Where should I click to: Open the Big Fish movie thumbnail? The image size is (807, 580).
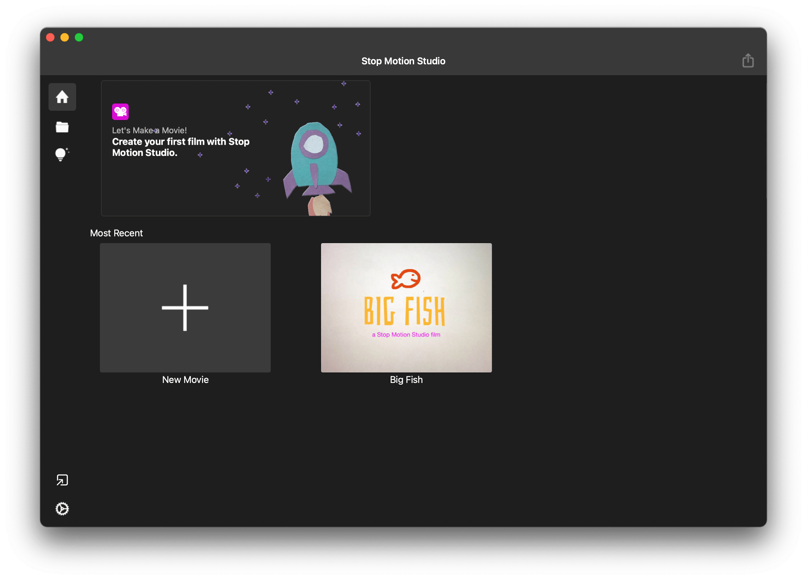point(406,308)
